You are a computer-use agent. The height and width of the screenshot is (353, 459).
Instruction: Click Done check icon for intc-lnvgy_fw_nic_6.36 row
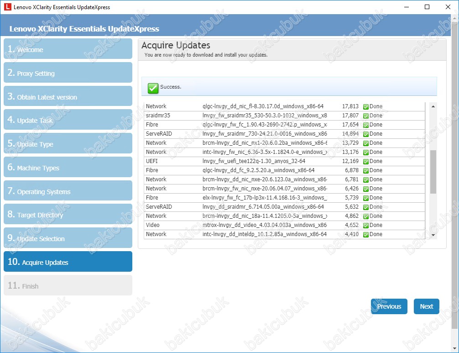pos(365,153)
